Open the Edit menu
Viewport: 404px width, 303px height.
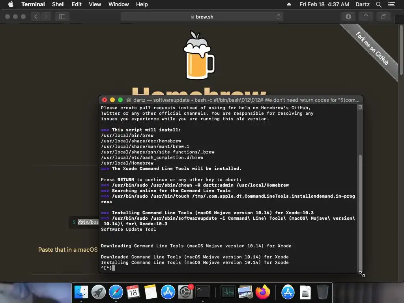77,4
